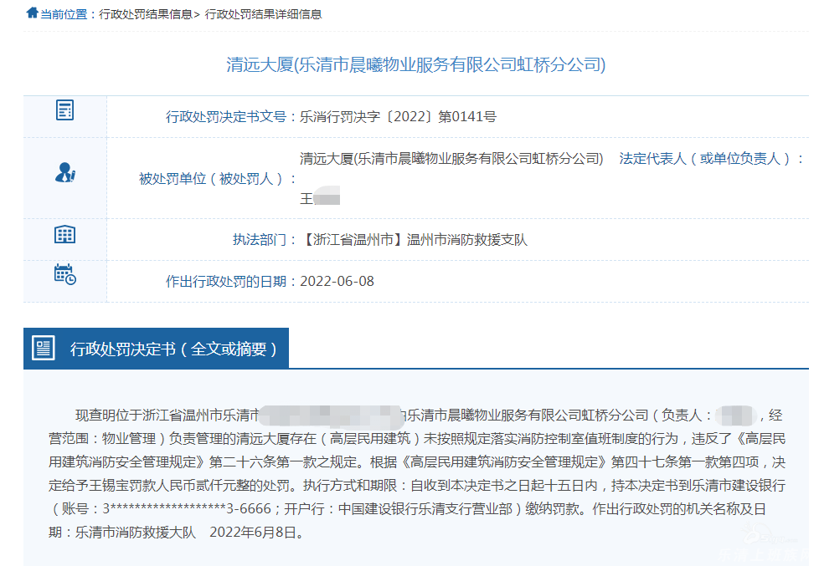
Task: Select the 行政处罚决定书（全文或摘要） tab
Action: tap(156, 348)
